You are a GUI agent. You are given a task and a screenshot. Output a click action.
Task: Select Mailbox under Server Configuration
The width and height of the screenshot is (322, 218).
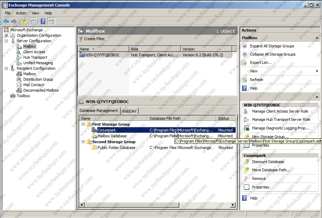coord(29,46)
